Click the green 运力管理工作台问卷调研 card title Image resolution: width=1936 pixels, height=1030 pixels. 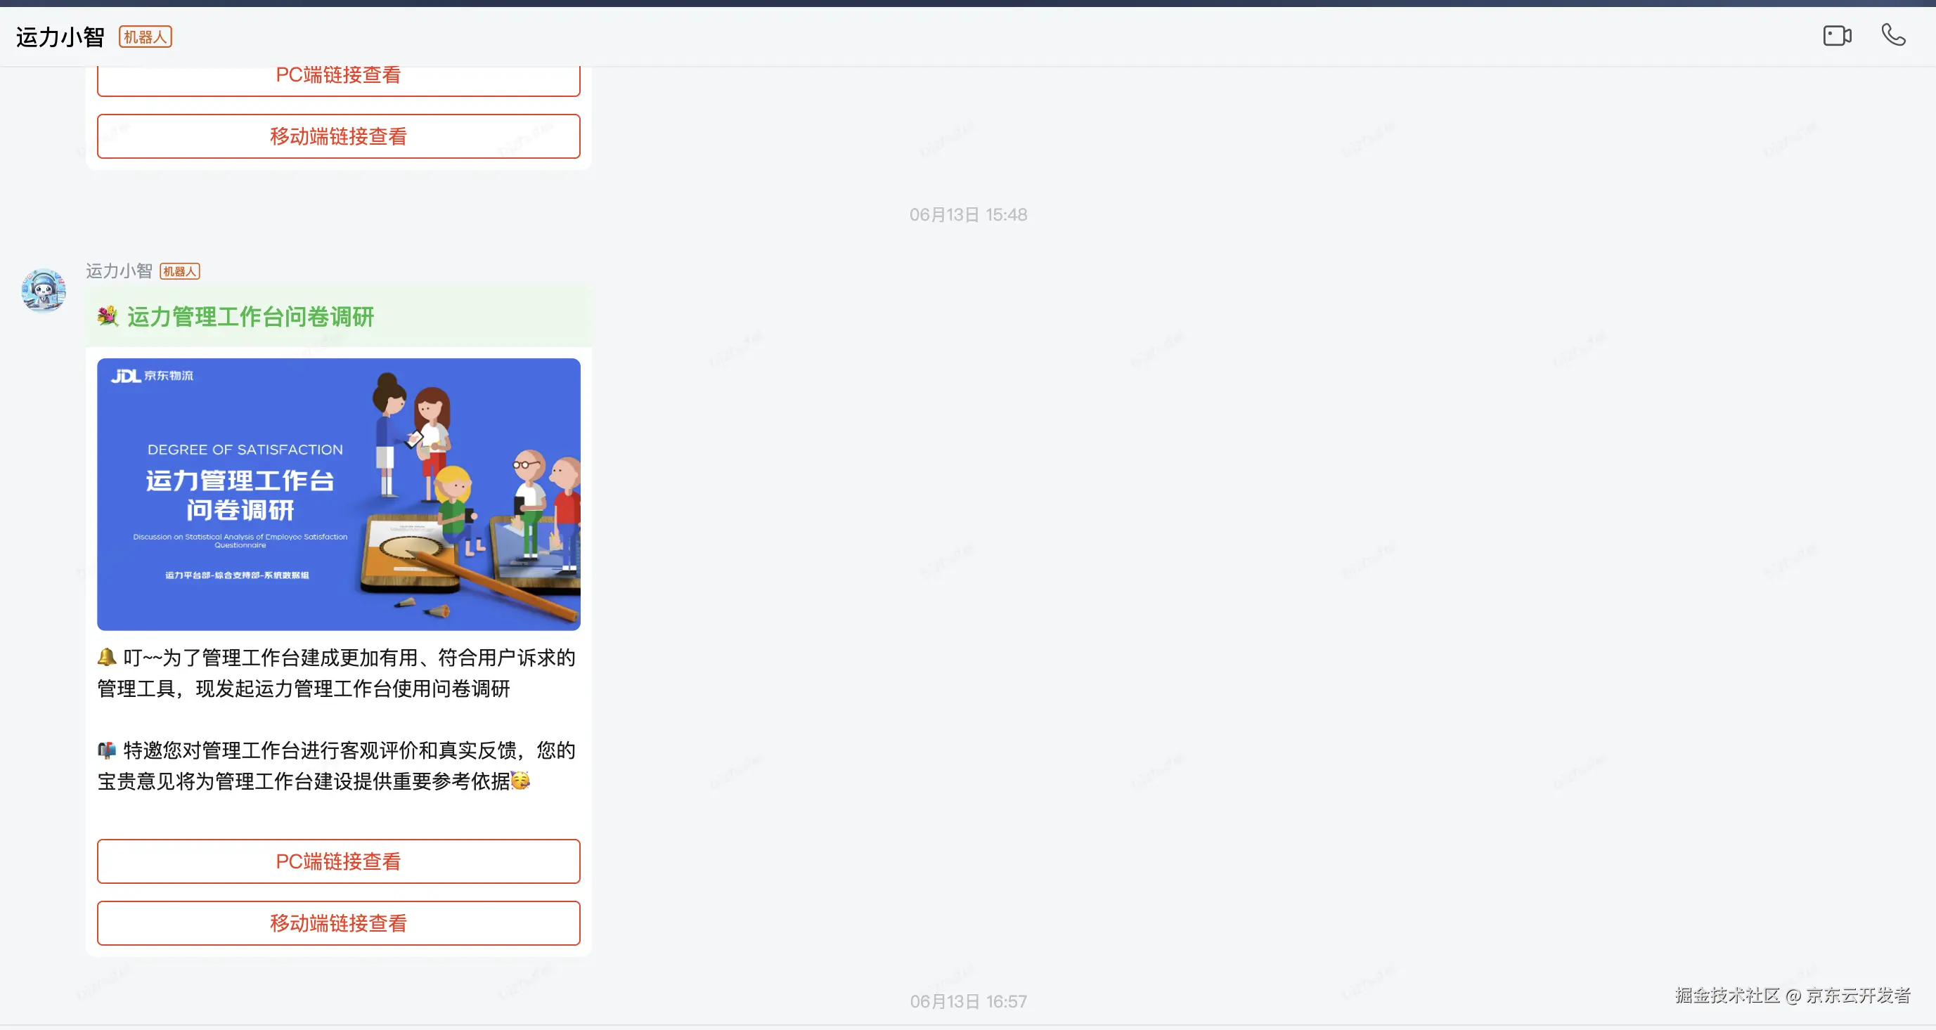click(250, 316)
